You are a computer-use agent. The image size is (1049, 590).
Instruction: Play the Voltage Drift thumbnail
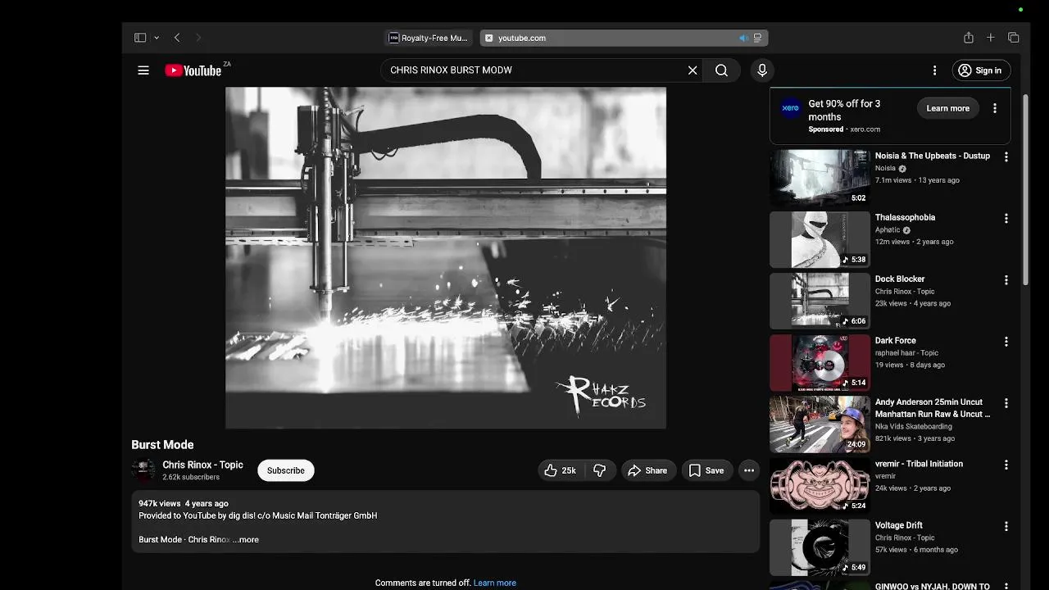pyautogui.click(x=820, y=547)
